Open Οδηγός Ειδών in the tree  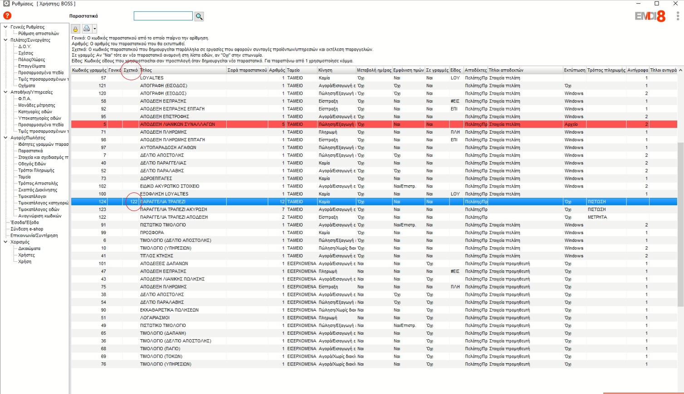tap(32, 164)
